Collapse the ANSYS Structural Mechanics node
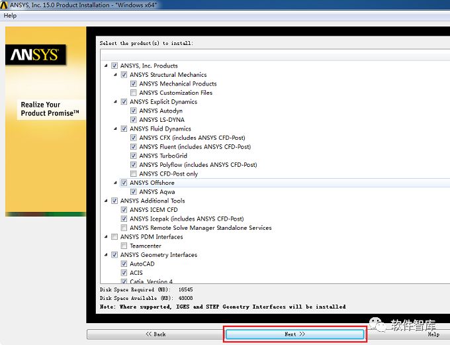450x345 pixels. 115,75
